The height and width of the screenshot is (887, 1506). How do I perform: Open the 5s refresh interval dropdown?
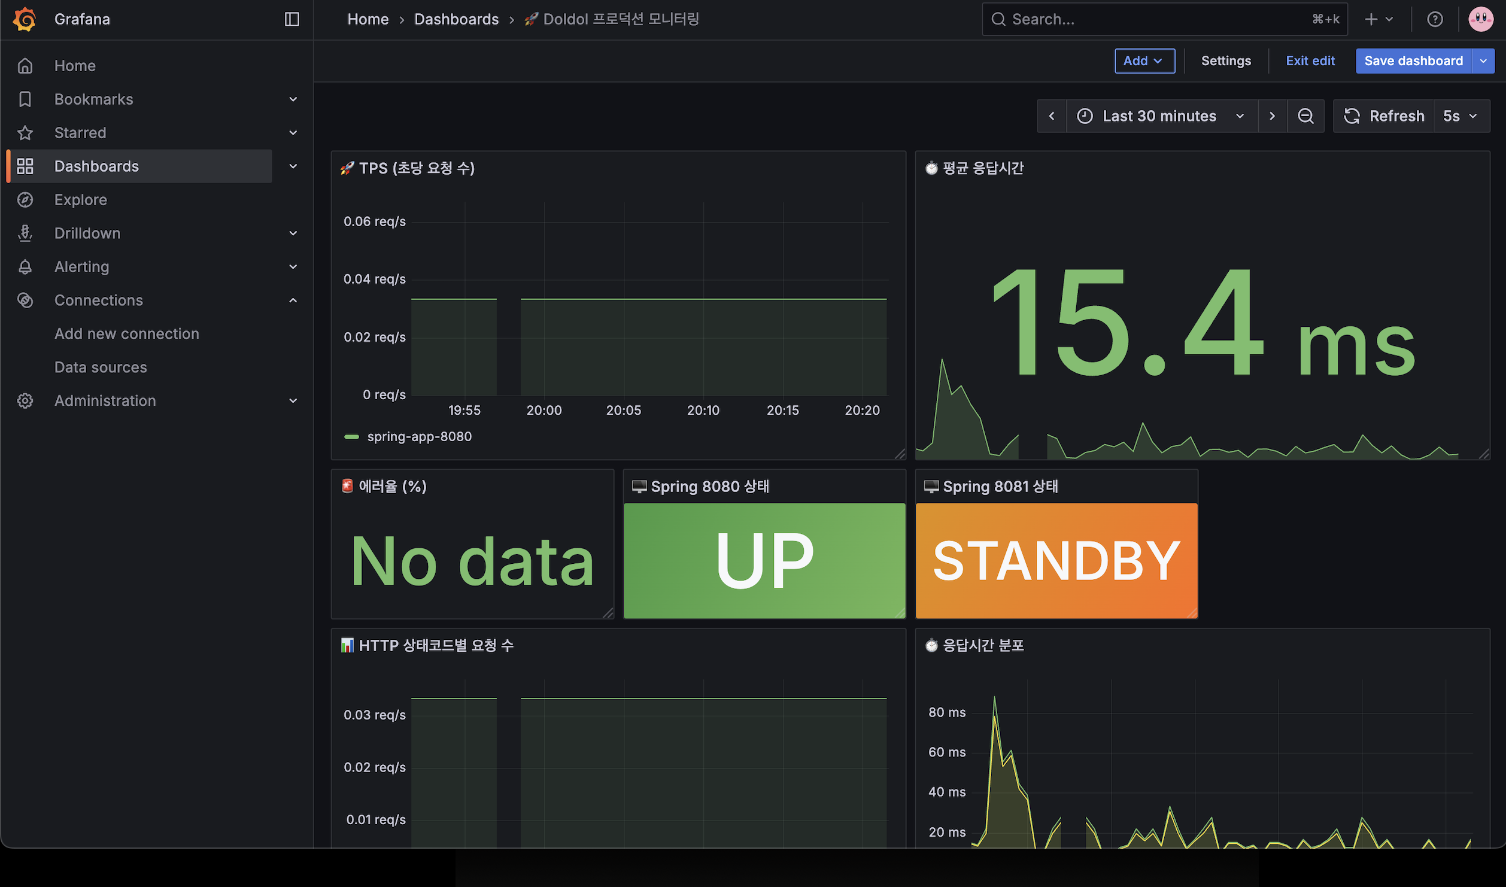(x=1461, y=116)
